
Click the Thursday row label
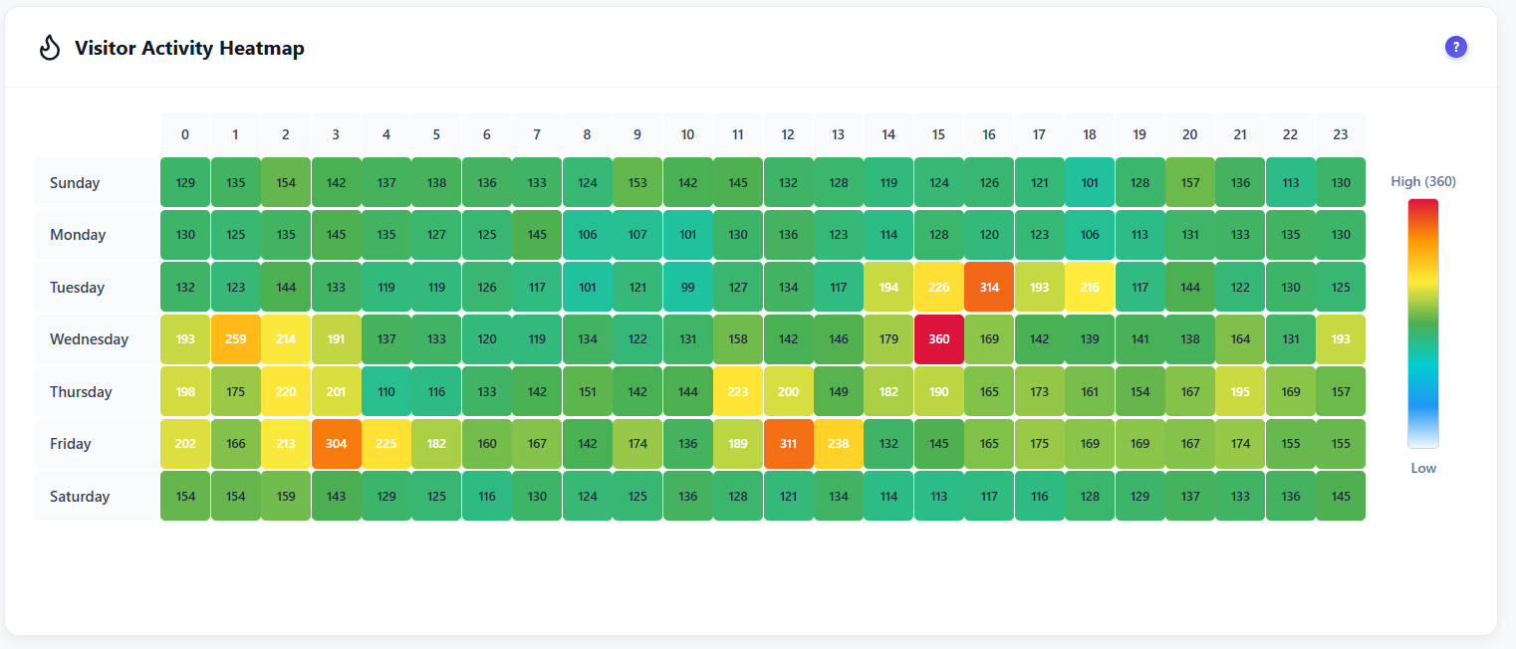point(80,391)
